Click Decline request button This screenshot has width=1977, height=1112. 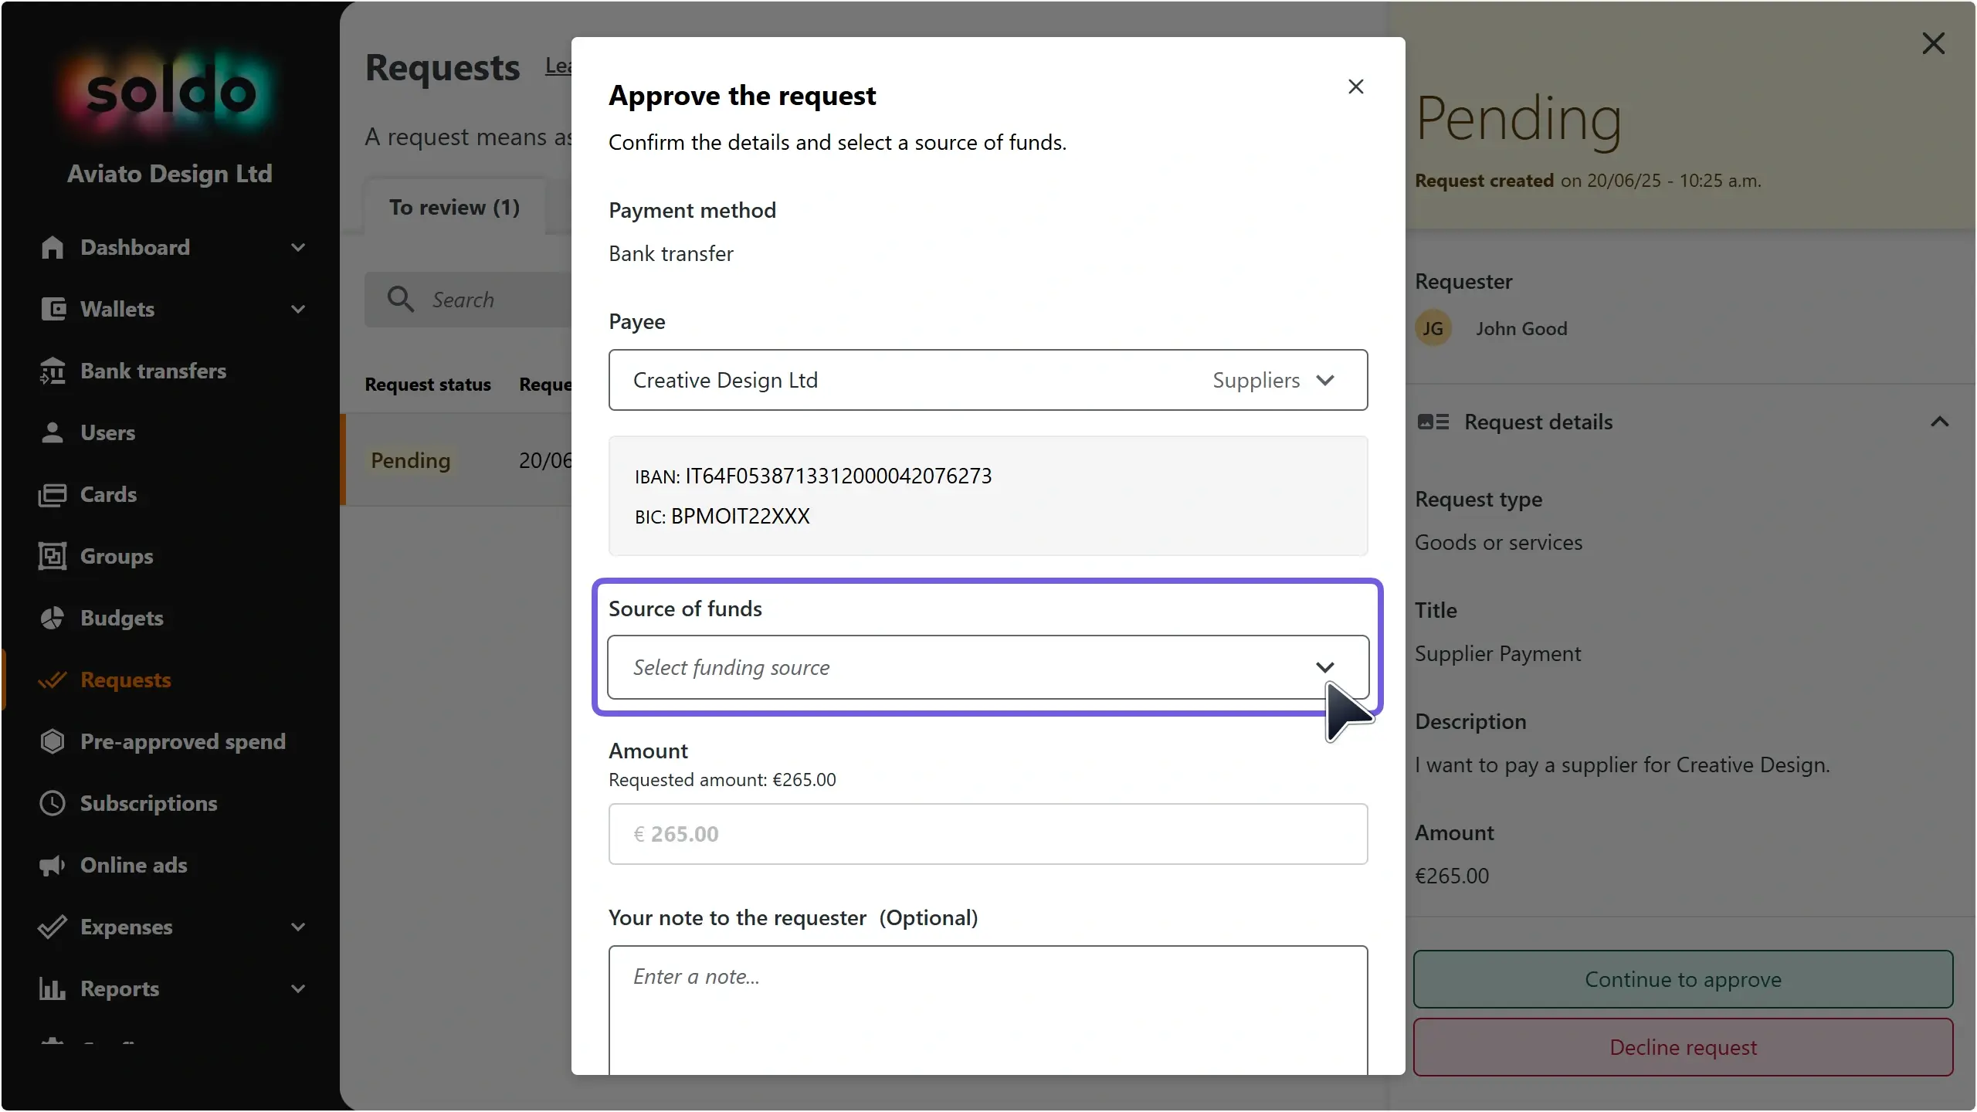point(1684,1047)
